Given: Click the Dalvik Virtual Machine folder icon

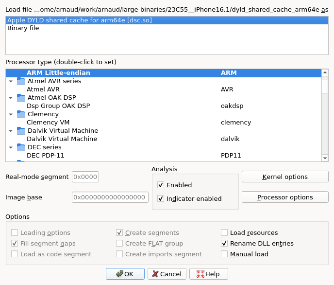Looking at the screenshot, I should click(21, 131).
